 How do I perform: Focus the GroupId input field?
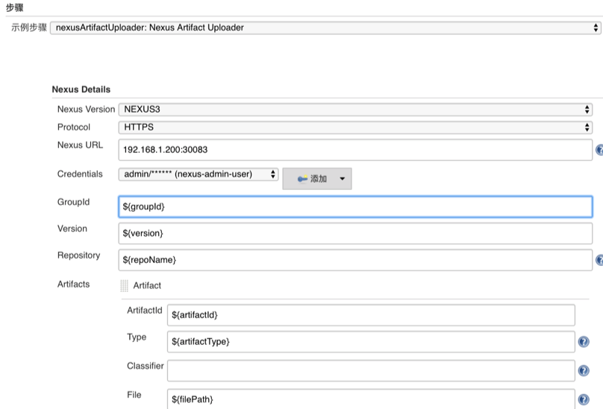click(355, 206)
